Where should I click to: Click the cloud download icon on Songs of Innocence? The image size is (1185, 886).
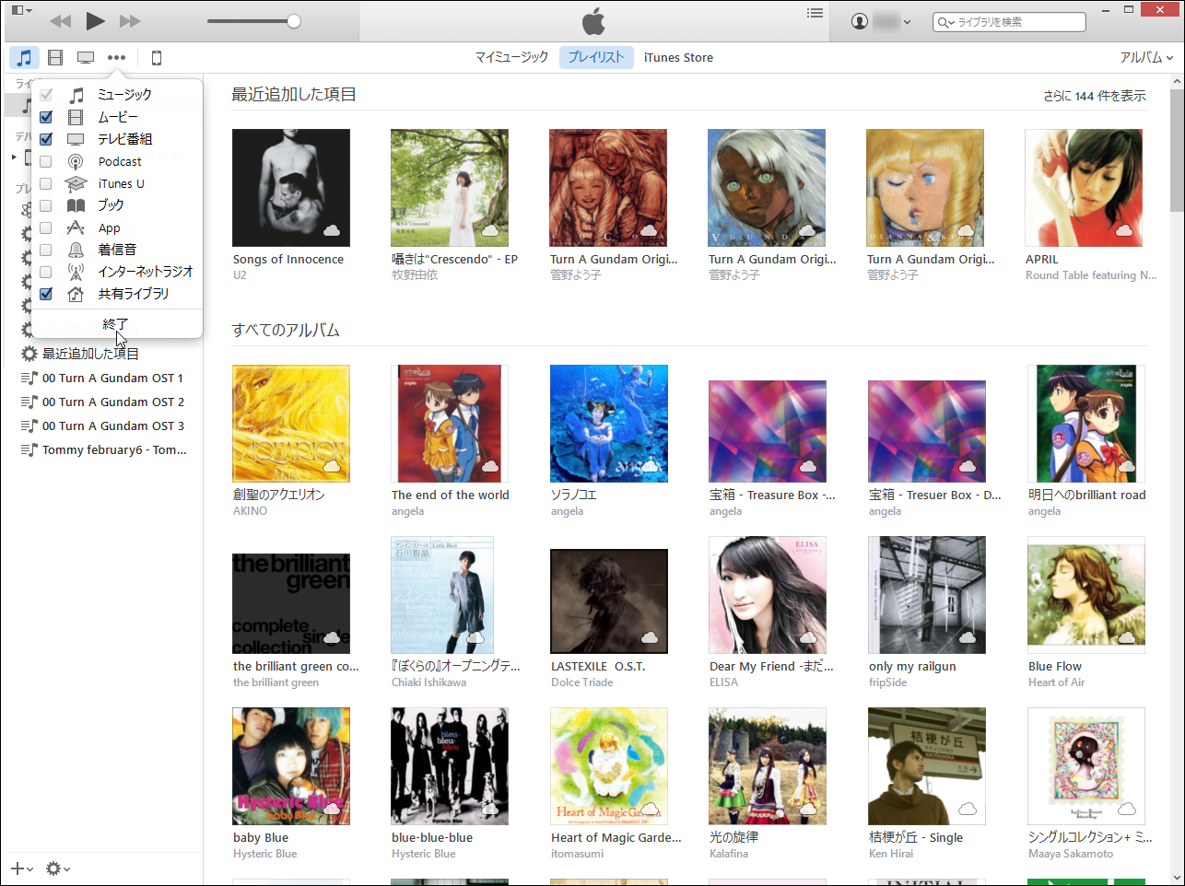(x=332, y=230)
